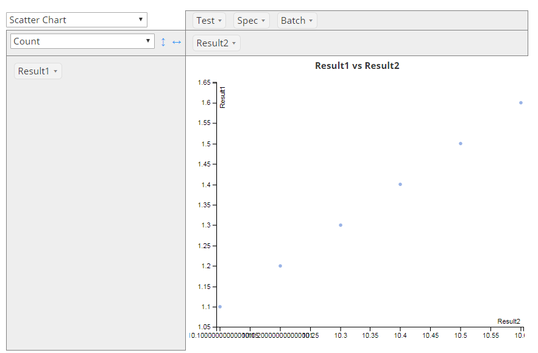Screen dimensions: 538x353
Task: Open the Scatter Chart renderer dropdown
Action: click(x=77, y=20)
